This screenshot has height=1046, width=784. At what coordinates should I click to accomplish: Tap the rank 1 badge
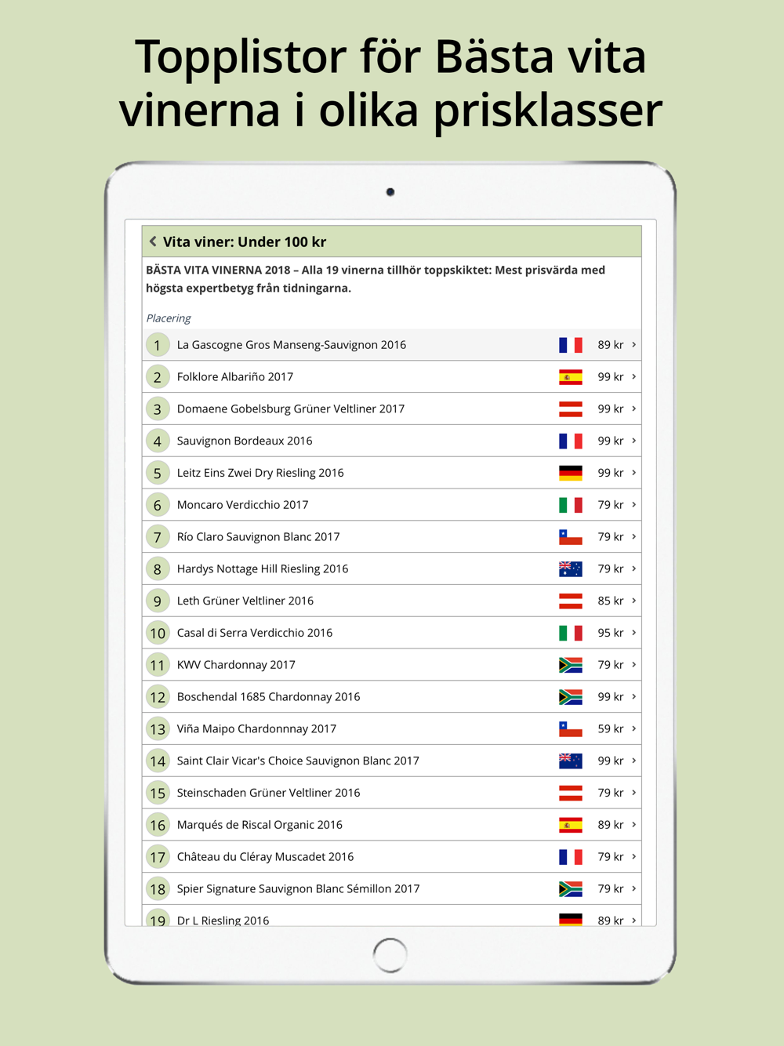[x=158, y=345]
